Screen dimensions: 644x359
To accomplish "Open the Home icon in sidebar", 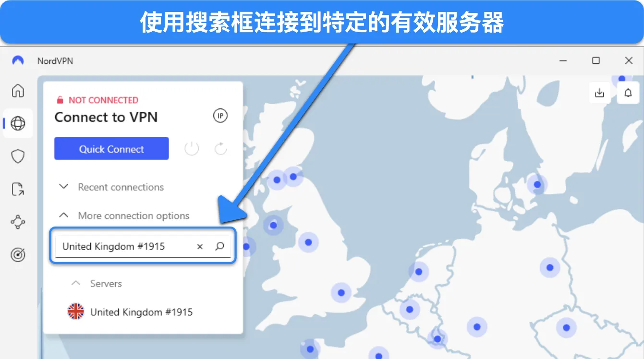I will [x=18, y=90].
